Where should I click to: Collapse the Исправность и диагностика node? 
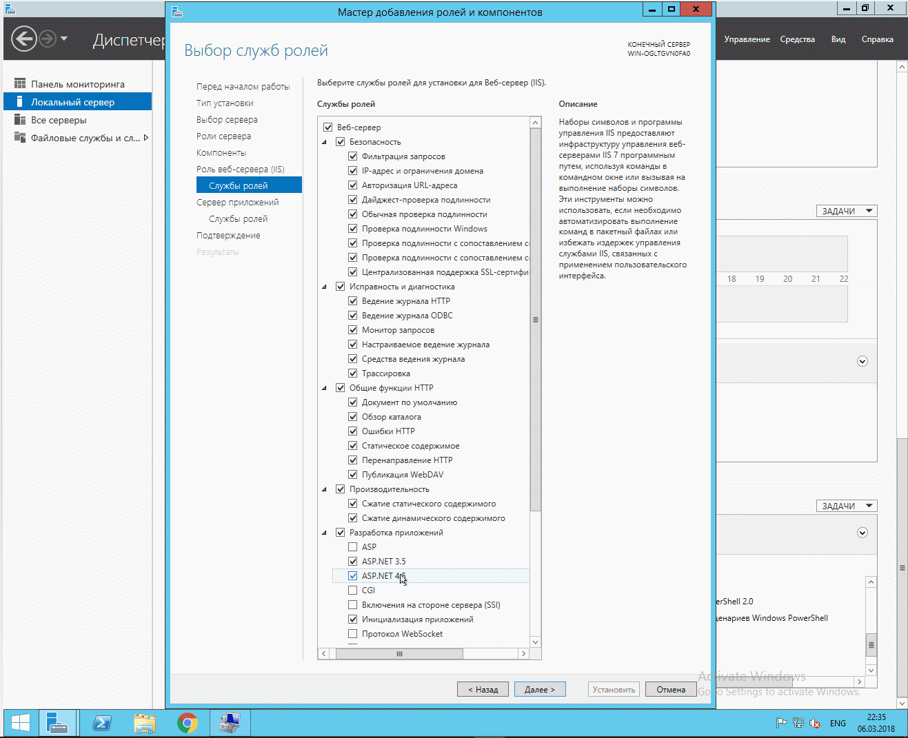[325, 287]
